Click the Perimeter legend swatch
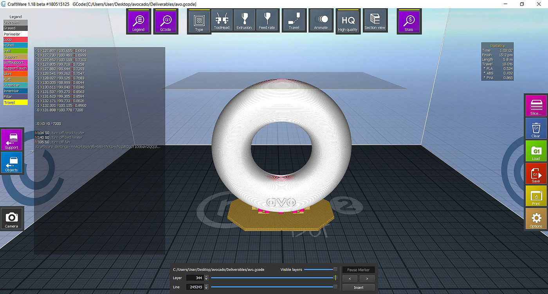The width and height of the screenshot is (548, 294). 16,34
